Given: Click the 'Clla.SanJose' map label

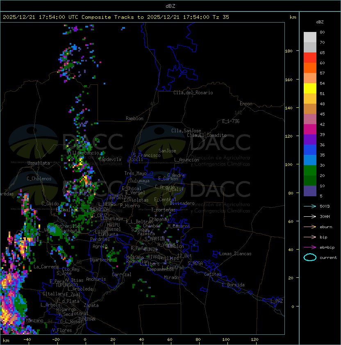Looking at the screenshot, I should click(x=186, y=131).
